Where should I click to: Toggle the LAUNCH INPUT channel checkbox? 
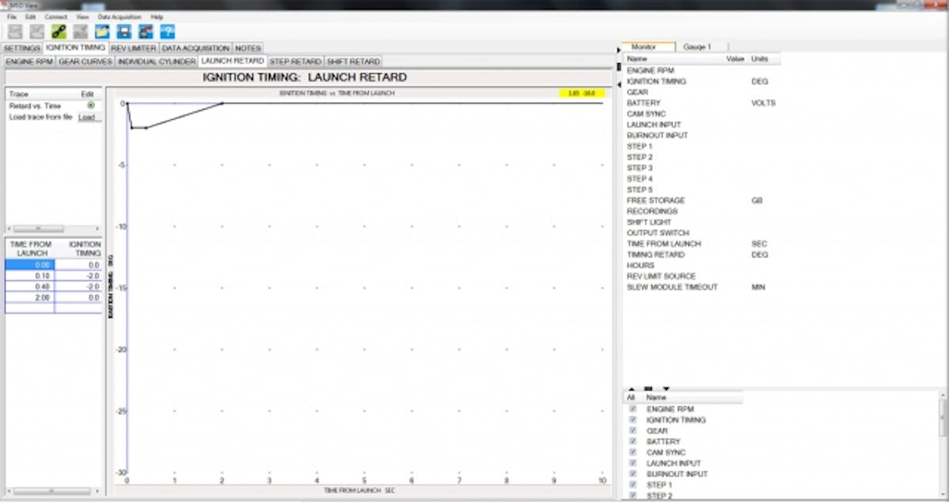tap(632, 463)
